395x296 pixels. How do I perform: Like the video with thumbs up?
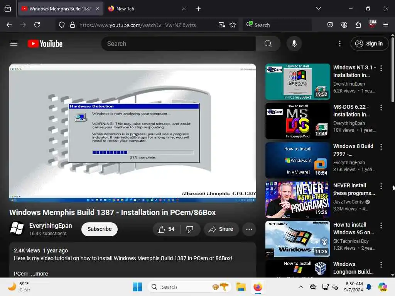[166, 229]
